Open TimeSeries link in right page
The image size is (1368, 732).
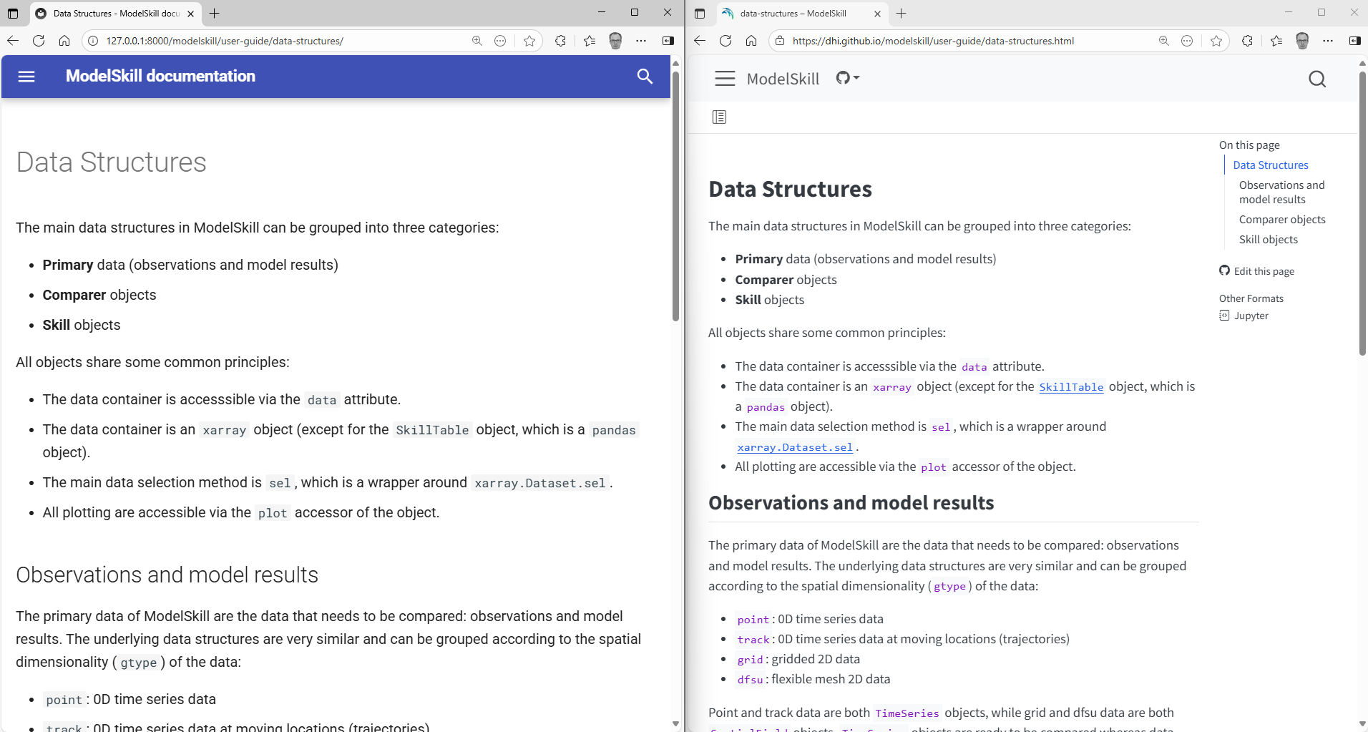tap(907, 713)
